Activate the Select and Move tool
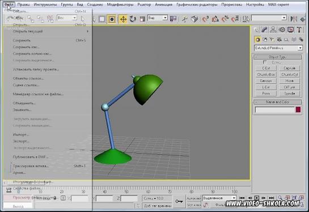Image resolution: width=309 pixels, height=212 pixels. click(x=123, y=19)
